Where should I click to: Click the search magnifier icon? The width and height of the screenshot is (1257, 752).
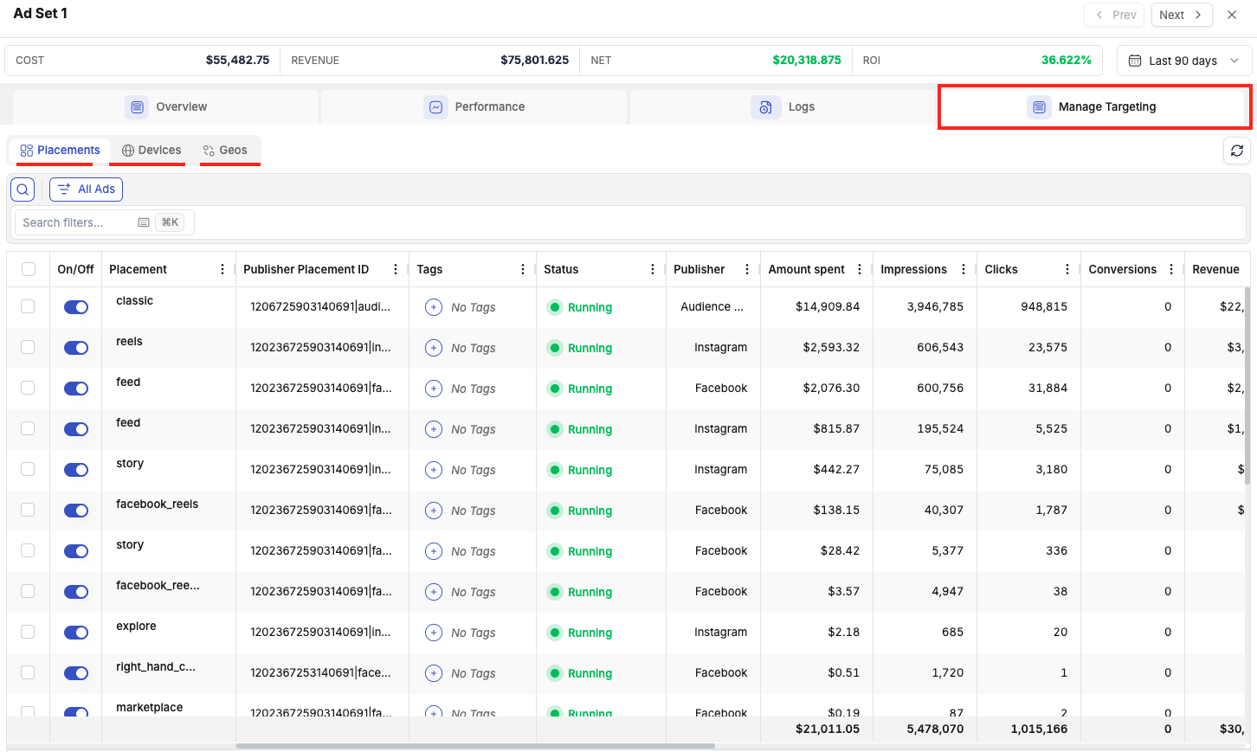tap(23, 190)
